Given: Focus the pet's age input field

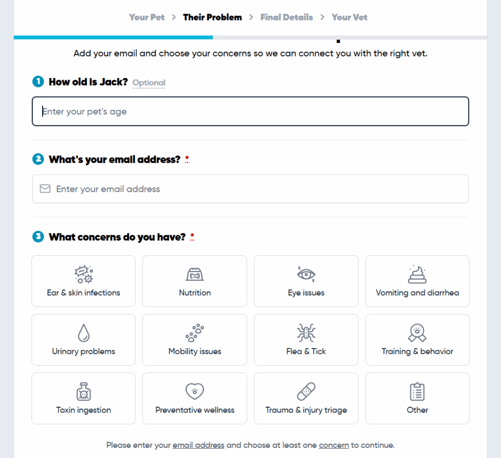Looking at the screenshot, I should point(250,111).
